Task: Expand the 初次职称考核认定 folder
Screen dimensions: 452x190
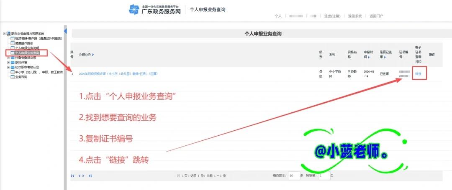Action: 8,68
